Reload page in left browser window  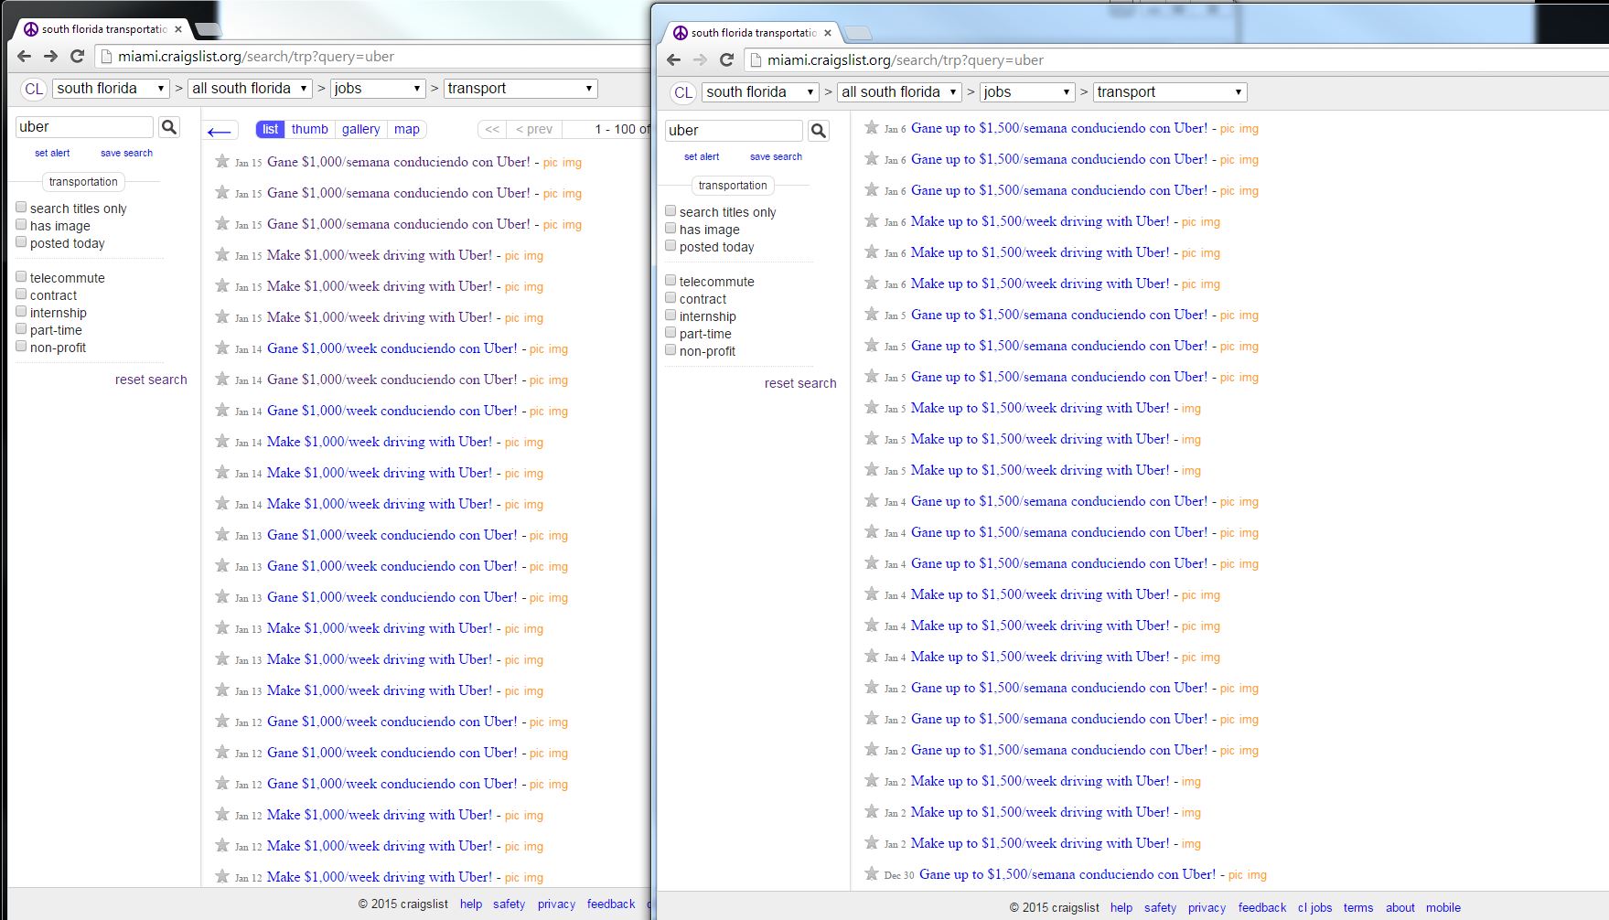point(78,57)
